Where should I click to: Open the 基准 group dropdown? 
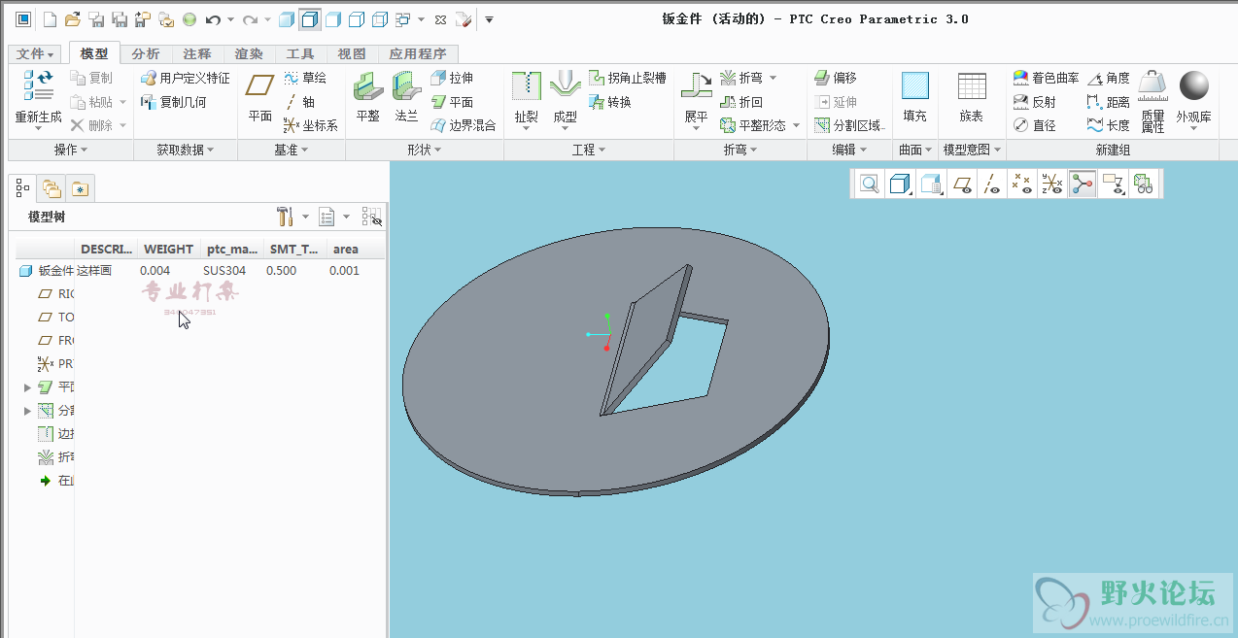click(x=291, y=150)
